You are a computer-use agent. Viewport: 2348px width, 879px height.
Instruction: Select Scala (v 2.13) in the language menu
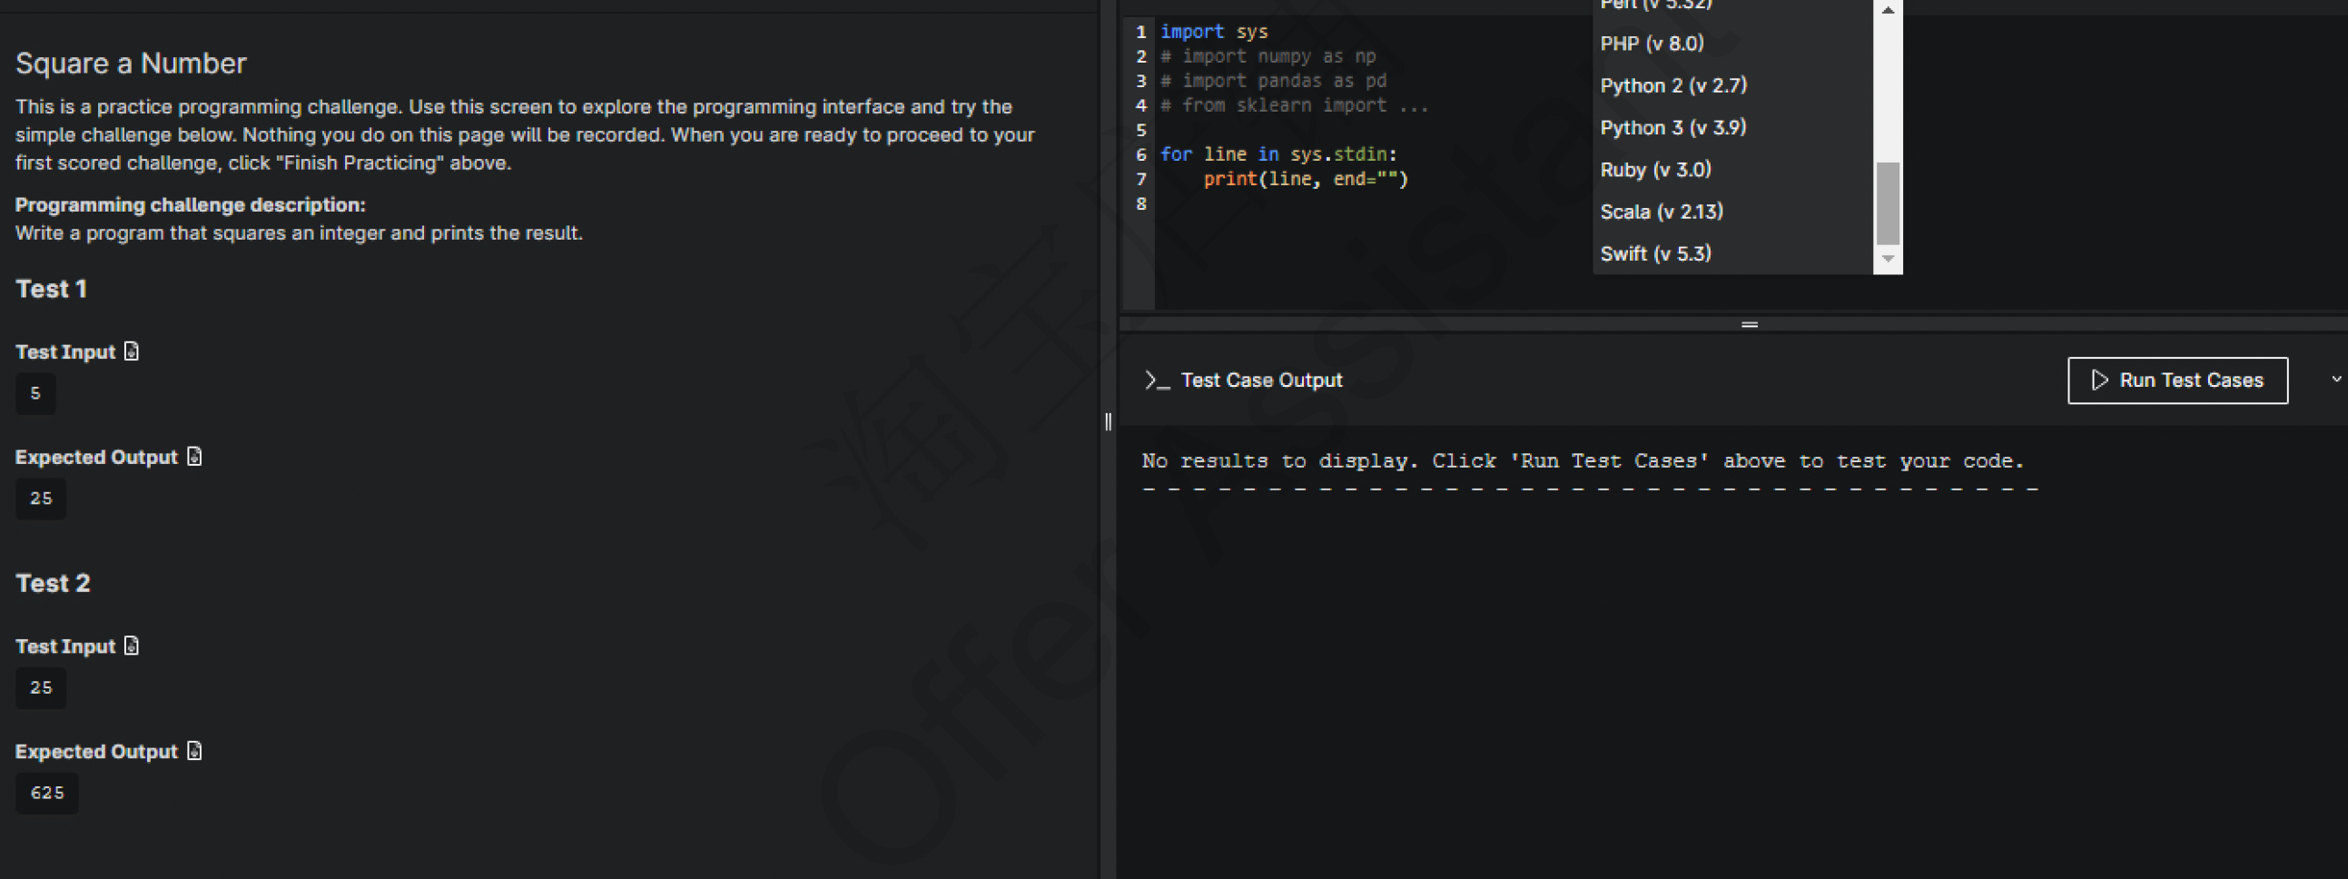pyautogui.click(x=1661, y=211)
